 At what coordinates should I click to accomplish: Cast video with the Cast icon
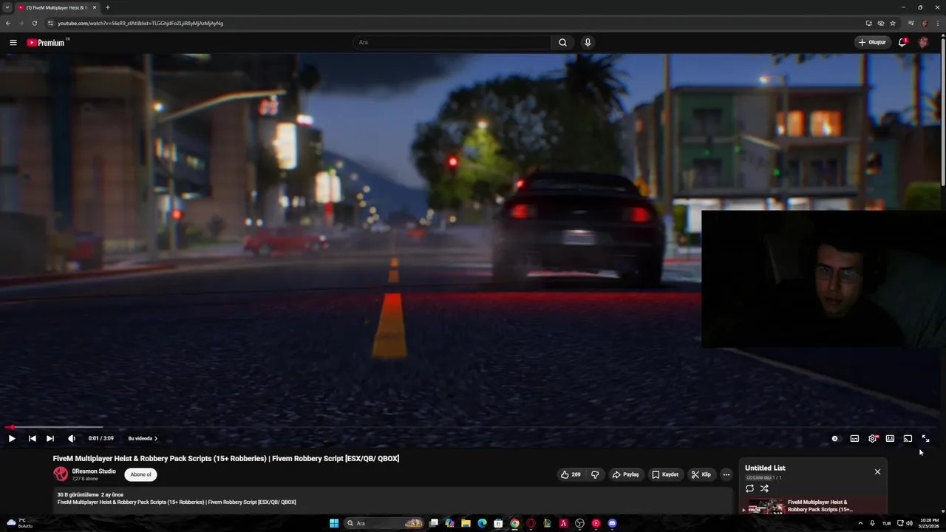908,438
